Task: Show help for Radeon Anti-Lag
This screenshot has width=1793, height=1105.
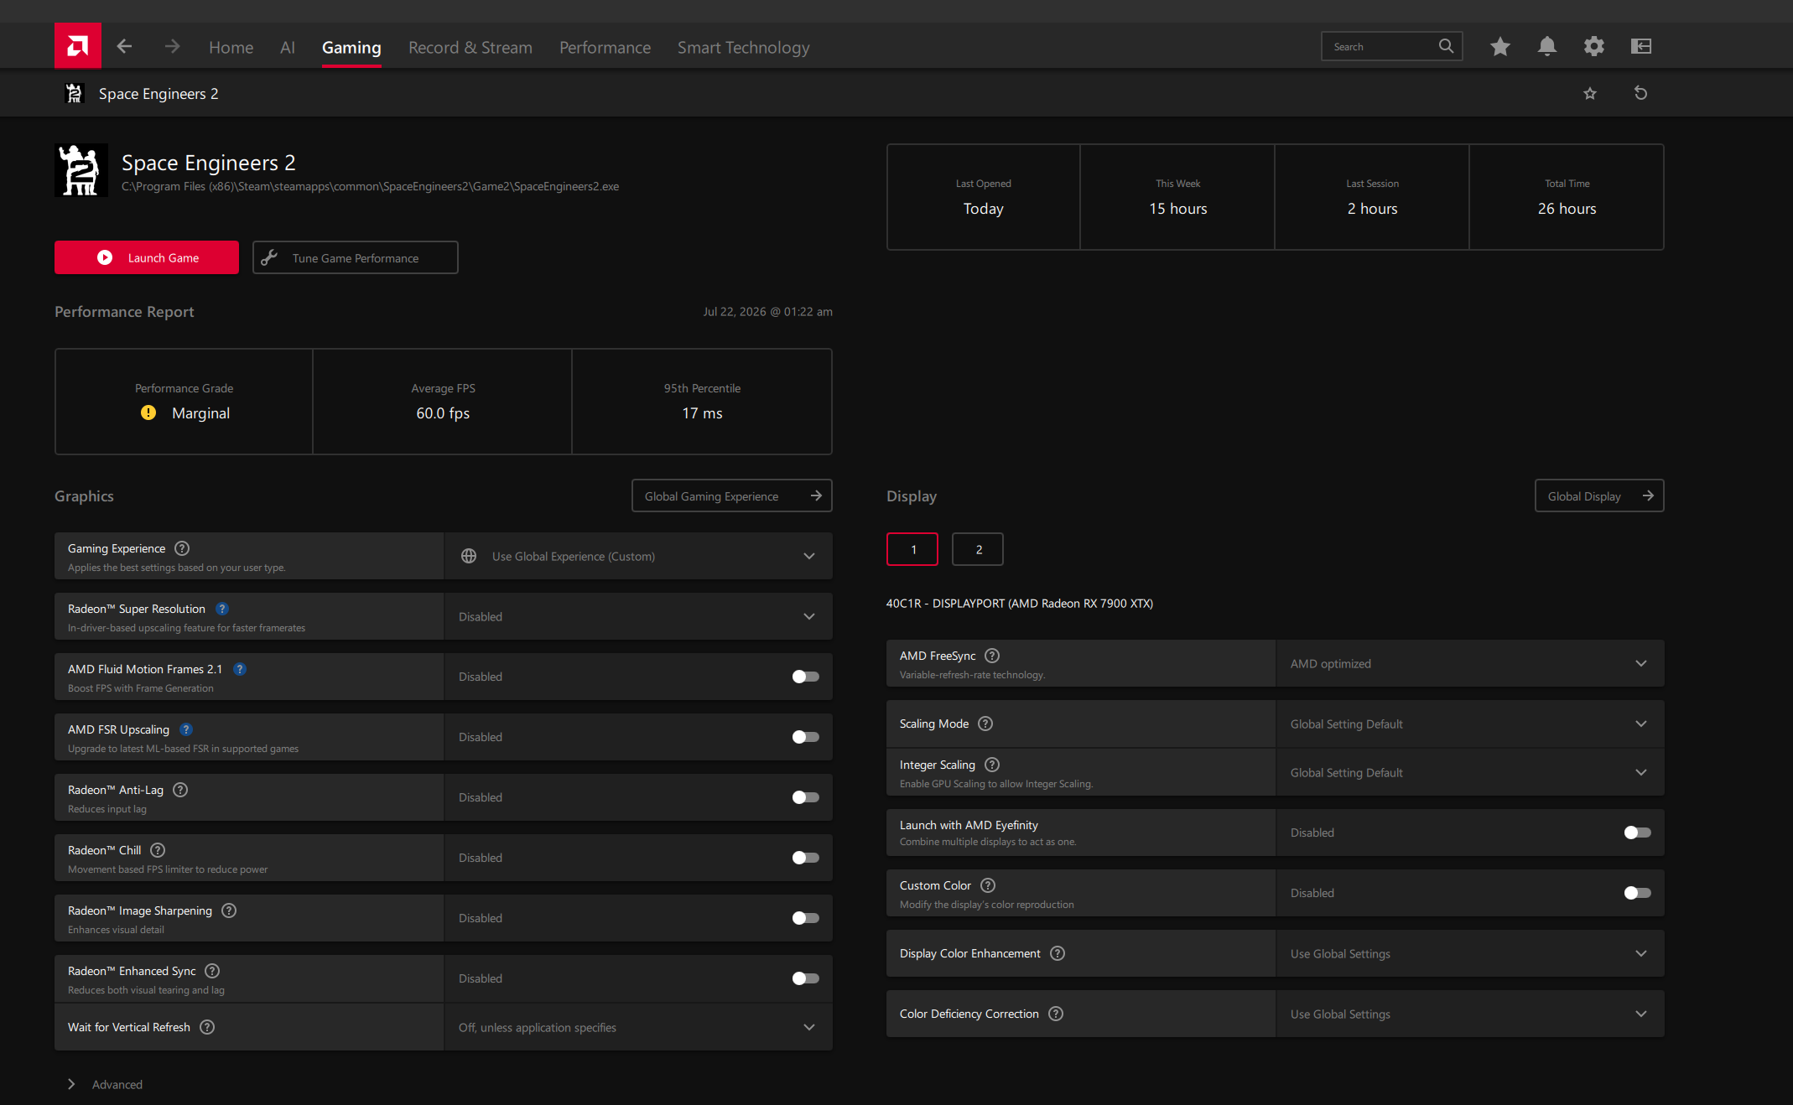Action: [x=180, y=790]
